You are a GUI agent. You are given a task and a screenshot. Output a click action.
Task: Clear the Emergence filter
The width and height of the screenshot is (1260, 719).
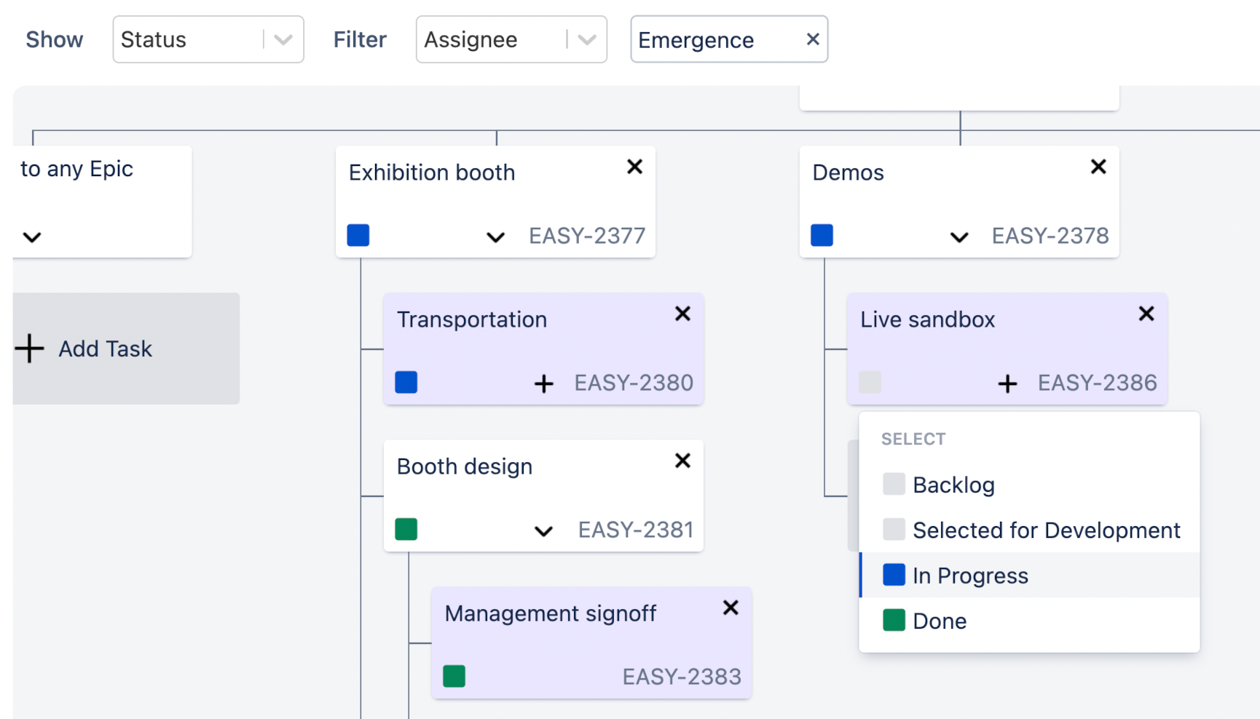(x=813, y=39)
